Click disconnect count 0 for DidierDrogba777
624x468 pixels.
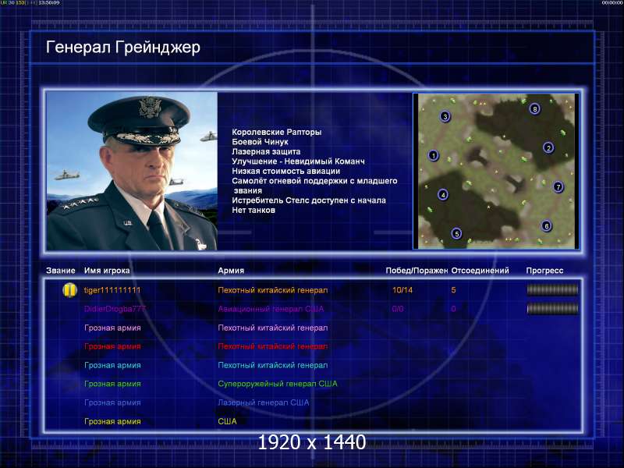(453, 309)
